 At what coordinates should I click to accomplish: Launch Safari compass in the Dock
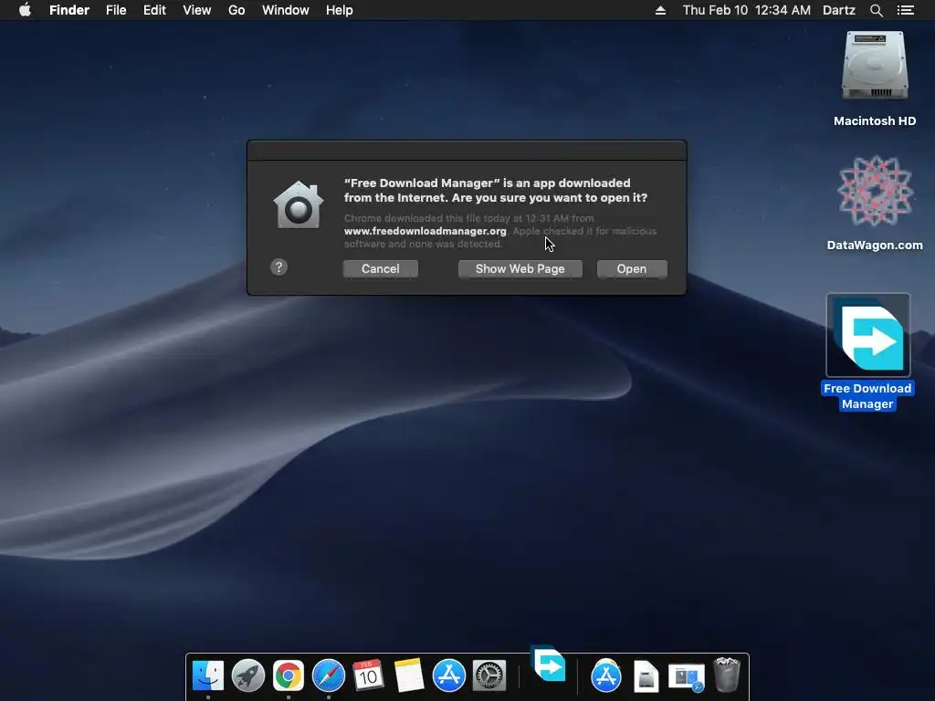329,675
